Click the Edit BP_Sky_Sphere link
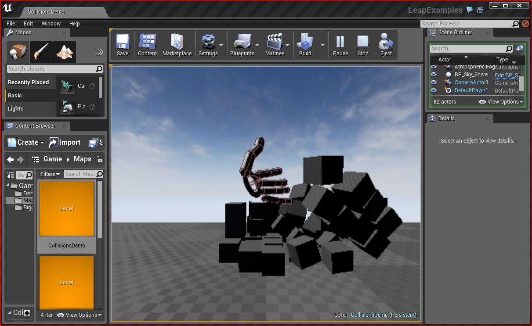Viewport: 532px width, 326px height. click(506, 75)
